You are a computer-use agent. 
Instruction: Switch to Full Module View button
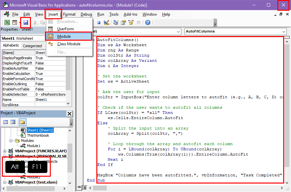(x=85, y=188)
